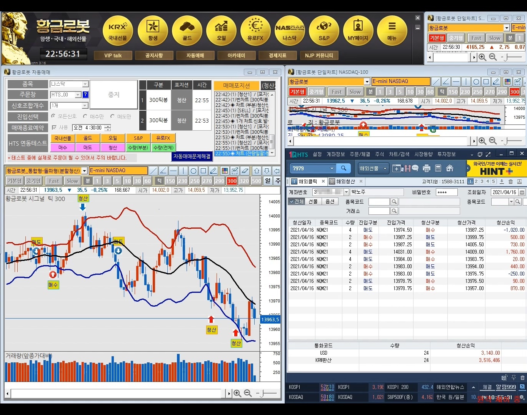Select trend line tool in auto-trade chart
This screenshot has height=415, width=527.
point(153,171)
